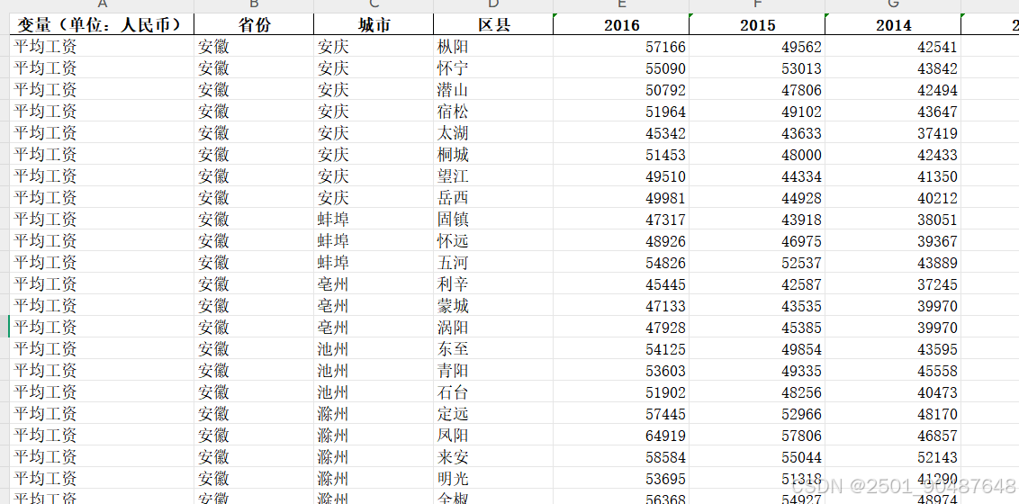Select the 亳州 city cell in 利辛 row
1019x504 pixels.
click(x=374, y=283)
